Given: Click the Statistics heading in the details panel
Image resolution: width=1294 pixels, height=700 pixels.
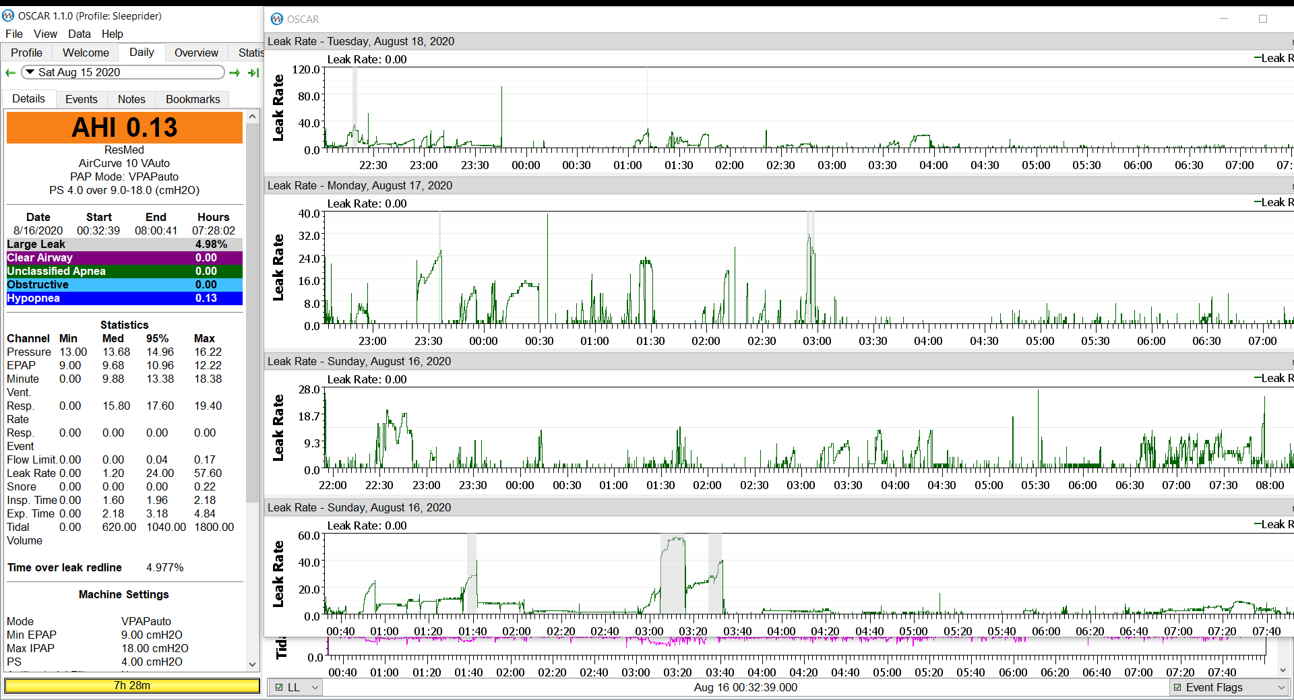Looking at the screenshot, I should click(125, 325).
